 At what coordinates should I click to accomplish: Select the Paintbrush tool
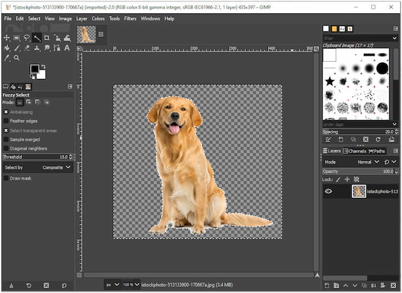coord(17,48)
